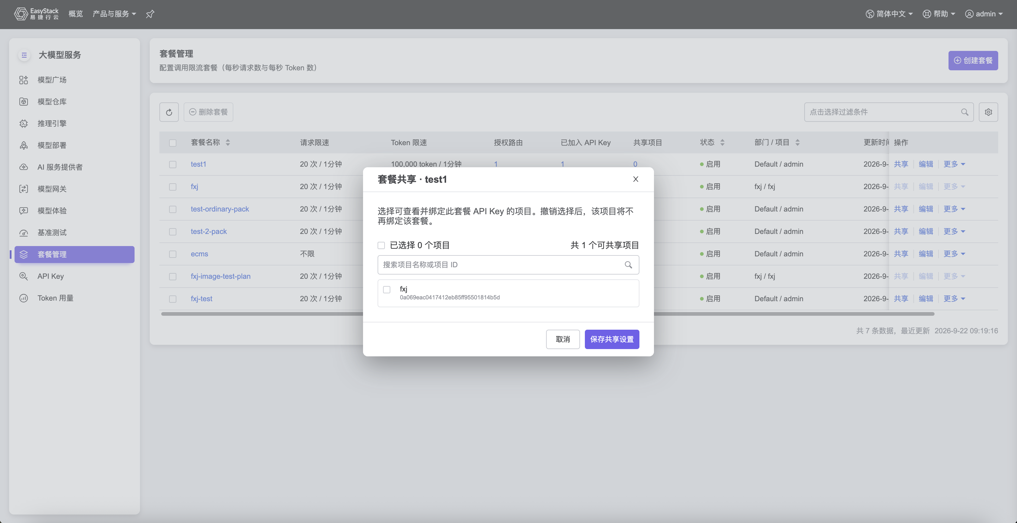Expand 产品与服务 dropdown menu

coord(114,14)
